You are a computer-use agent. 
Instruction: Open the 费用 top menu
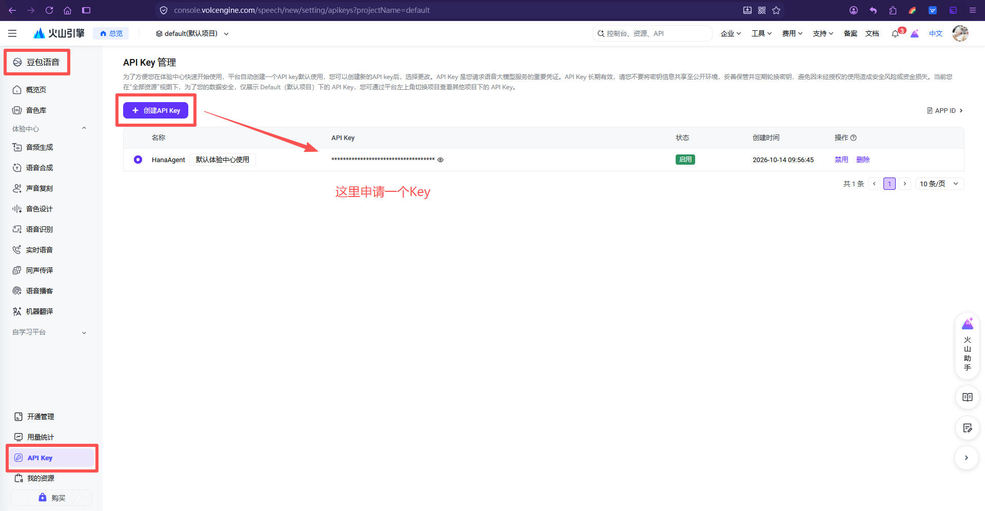792,33
